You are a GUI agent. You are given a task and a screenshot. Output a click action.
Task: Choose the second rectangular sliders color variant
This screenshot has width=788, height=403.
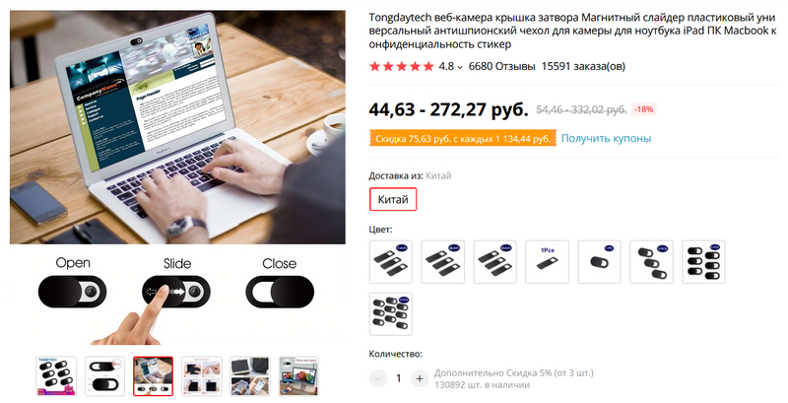coord(442,262)
